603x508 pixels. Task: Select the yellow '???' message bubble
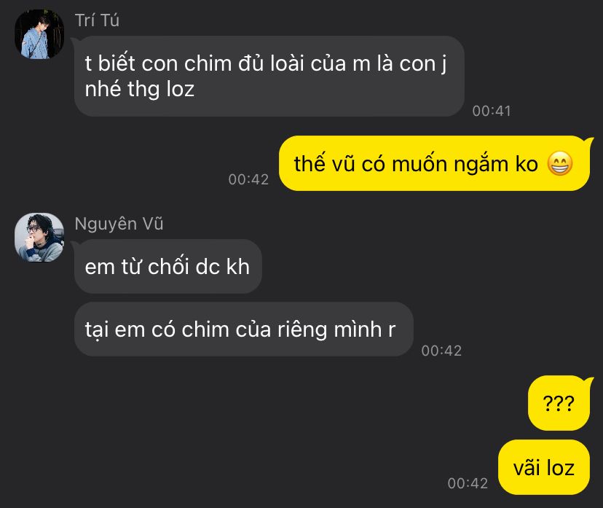[559, 403]
